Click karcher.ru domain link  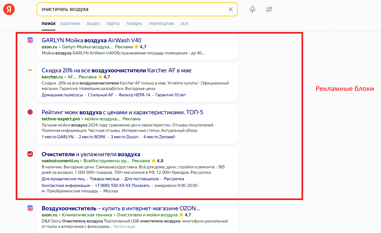pyautogui.click(x=52, y=77)
